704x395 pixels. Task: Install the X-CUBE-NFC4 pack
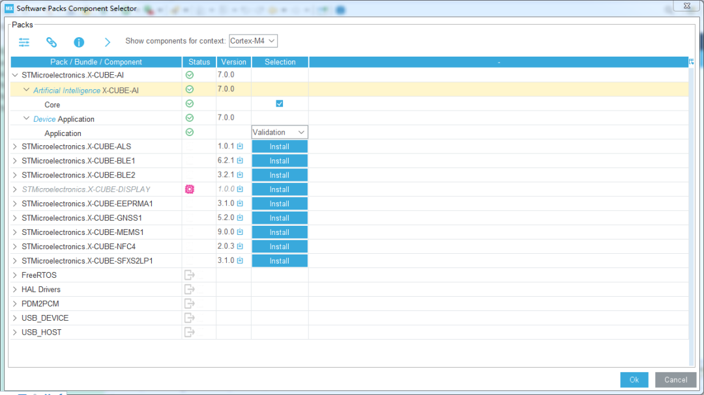[x=279, y=247]
